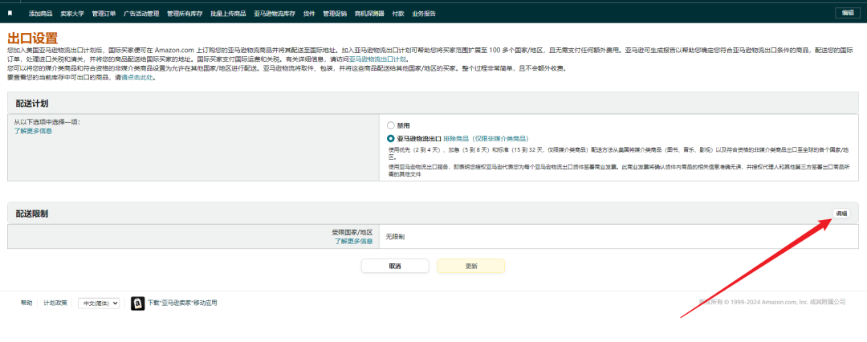Open the 亚马逊物流库存 menu
Image resolution: width=867 pixels, height=342 pixels.
point(275,14)
